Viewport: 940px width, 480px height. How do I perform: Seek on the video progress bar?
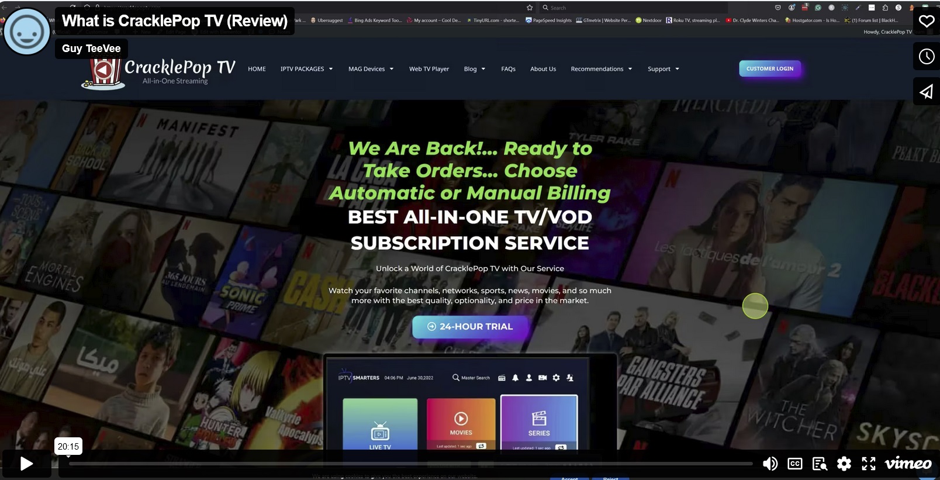410,464
